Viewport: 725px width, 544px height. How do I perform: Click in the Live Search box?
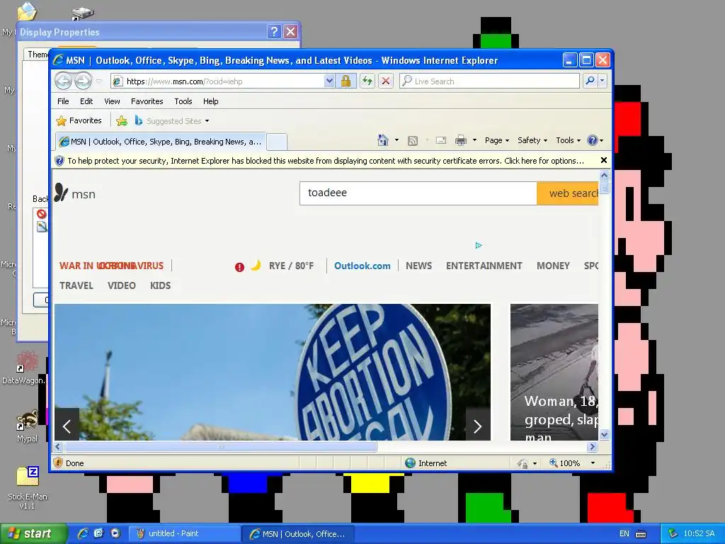click(x=489, y=81)
